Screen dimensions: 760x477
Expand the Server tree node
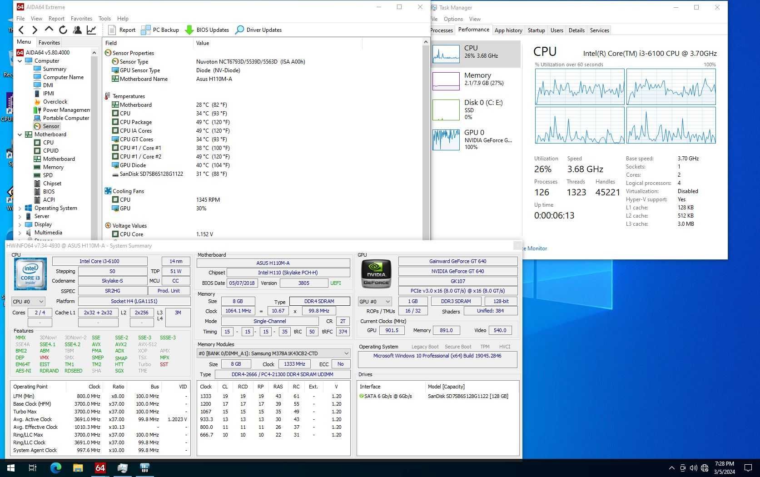20,216
